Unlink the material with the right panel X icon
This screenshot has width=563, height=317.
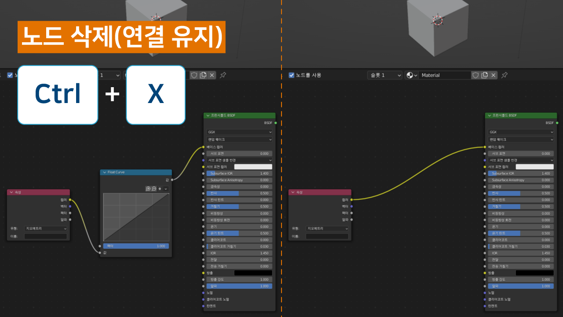click(x=494, y=75)
